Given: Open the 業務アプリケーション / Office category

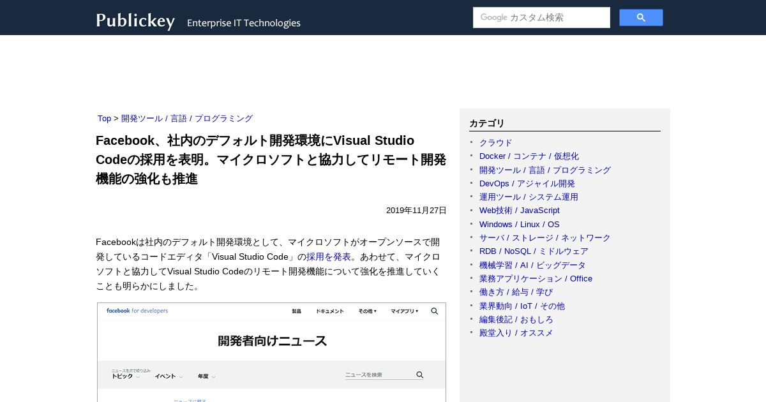Looking at the screenshot, I should click(x=536, y=279).
